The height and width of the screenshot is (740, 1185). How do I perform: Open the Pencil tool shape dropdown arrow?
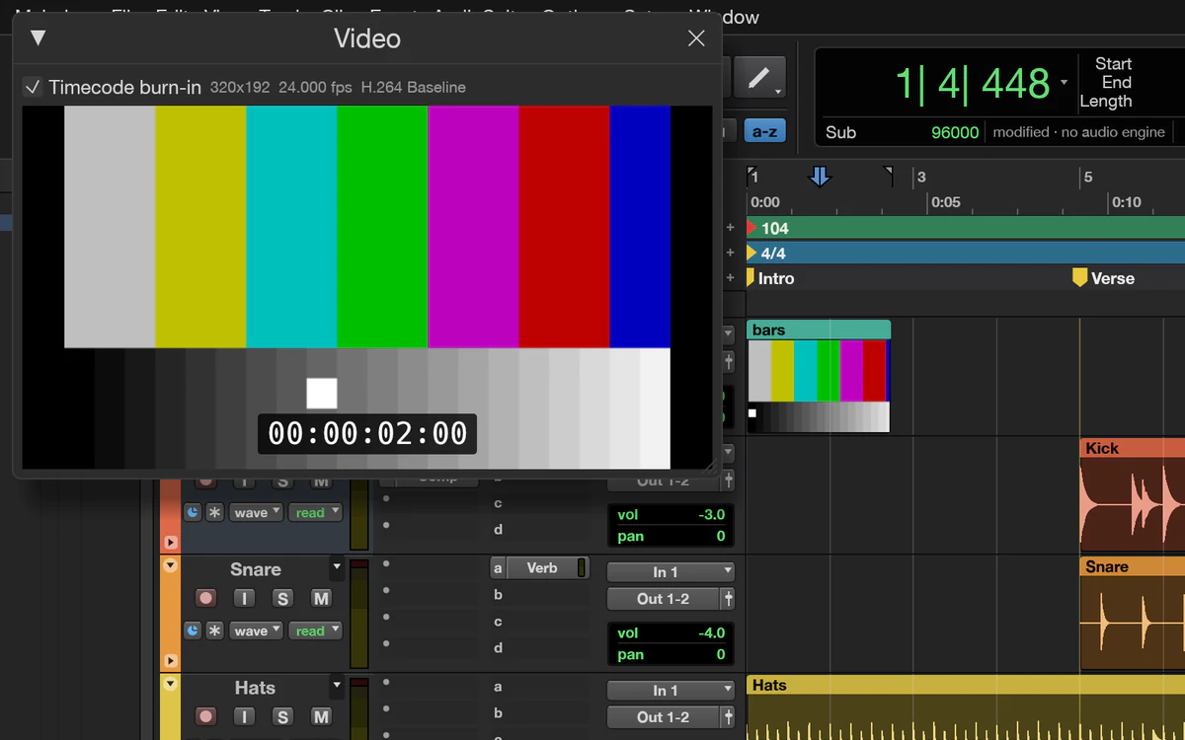[x=778, y=92]
